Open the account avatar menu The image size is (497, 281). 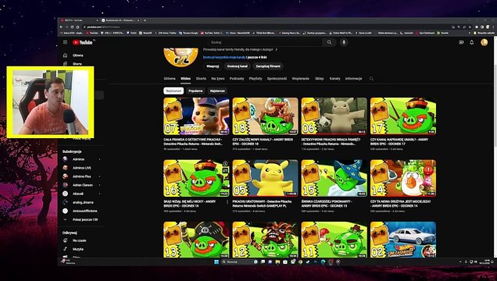(x=484, y=42)
